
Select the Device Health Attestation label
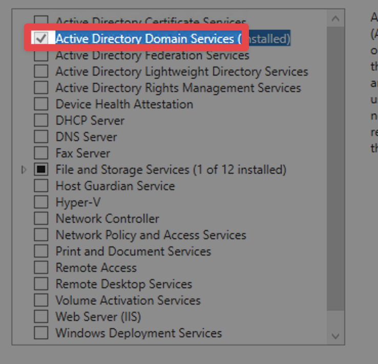click(124, 104)
